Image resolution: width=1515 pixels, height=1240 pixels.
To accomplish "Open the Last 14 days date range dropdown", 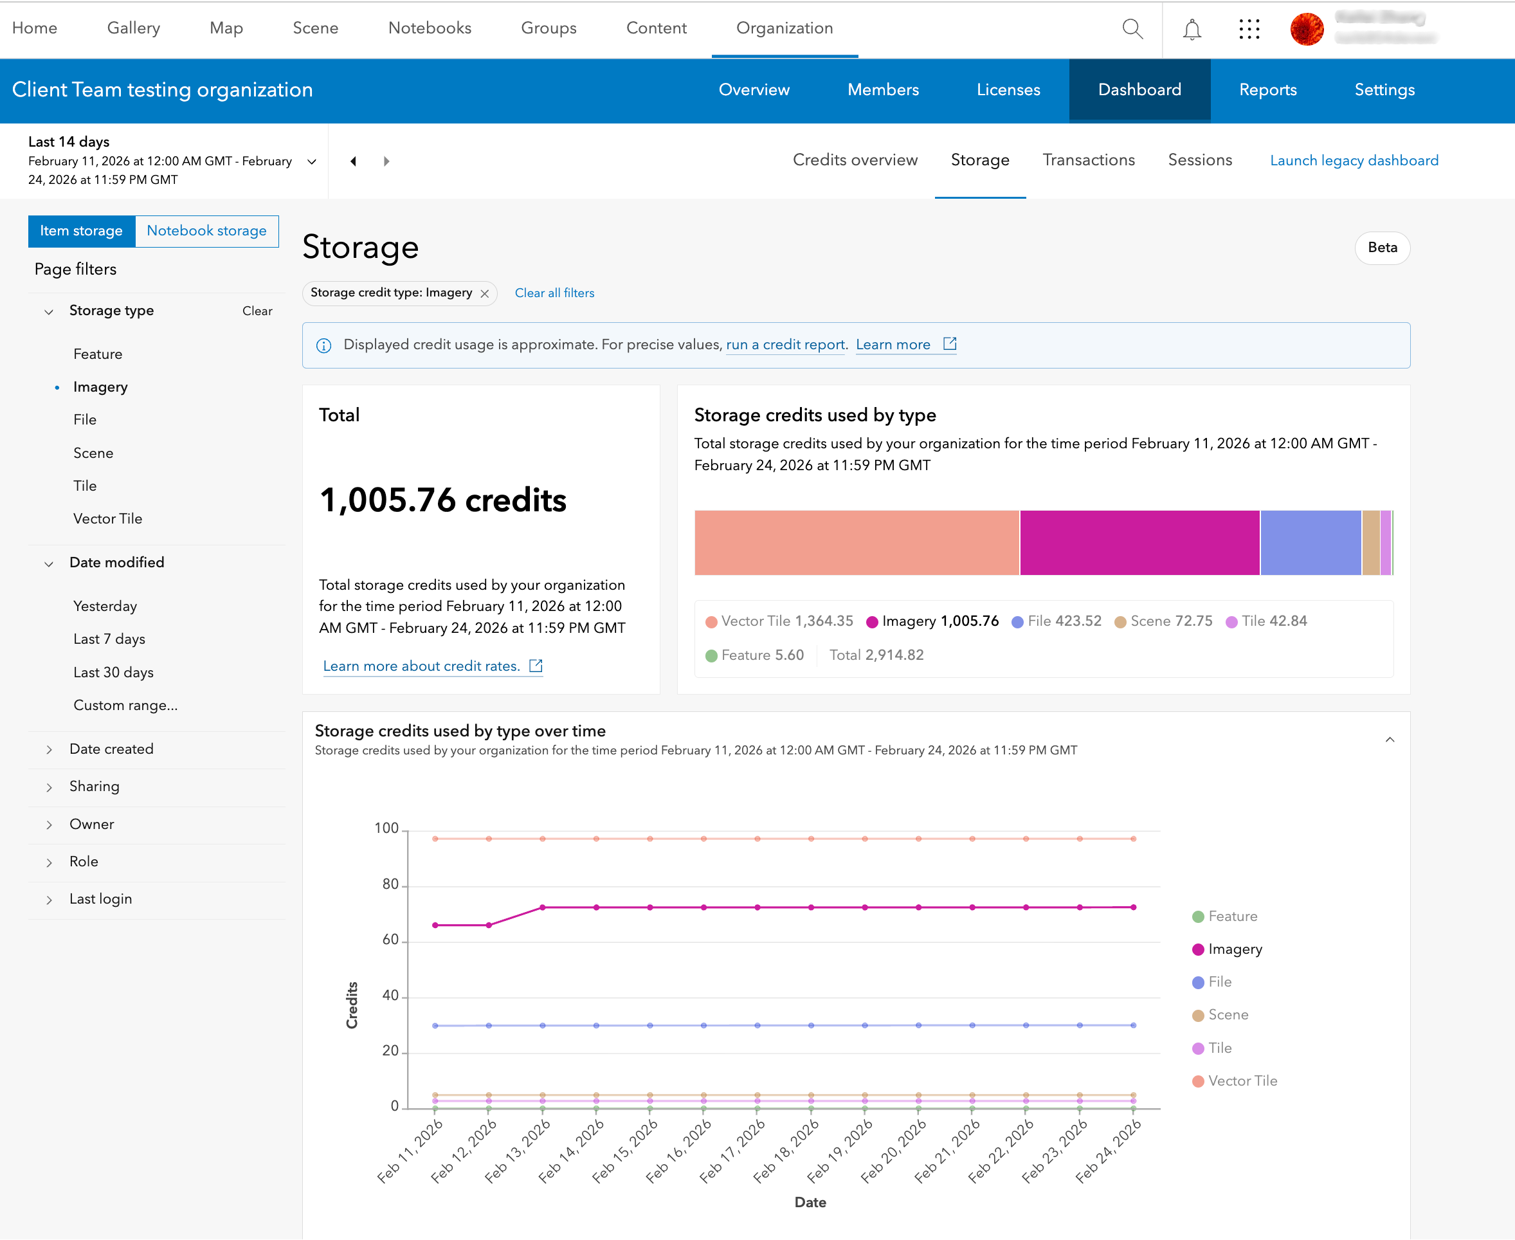I will pyautogui.click(x=311, y=161).
